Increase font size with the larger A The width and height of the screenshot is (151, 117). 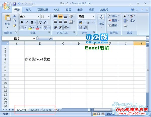(40, 22)
